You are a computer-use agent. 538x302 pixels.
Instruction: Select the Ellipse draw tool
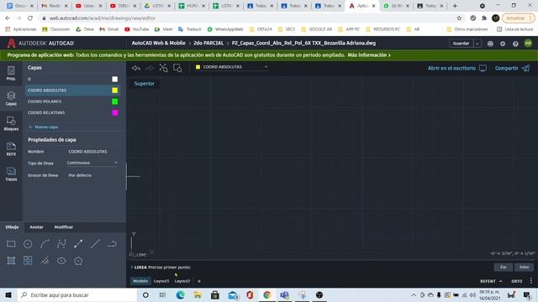click(61, 261)
